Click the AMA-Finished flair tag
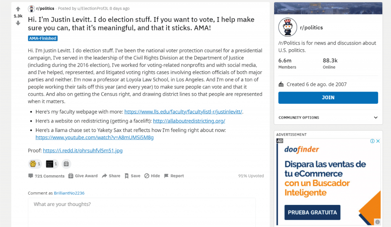 43,39
